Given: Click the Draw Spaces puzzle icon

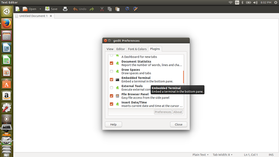Looking at the screenshot, I should (118, 71).
